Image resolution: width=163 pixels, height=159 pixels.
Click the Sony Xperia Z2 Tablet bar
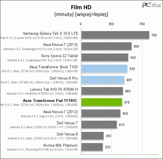pos(105,57)
